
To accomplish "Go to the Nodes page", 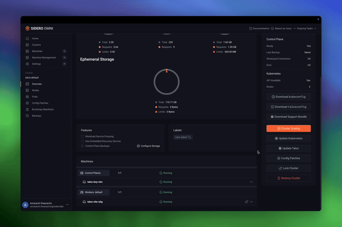I will 35,90.
